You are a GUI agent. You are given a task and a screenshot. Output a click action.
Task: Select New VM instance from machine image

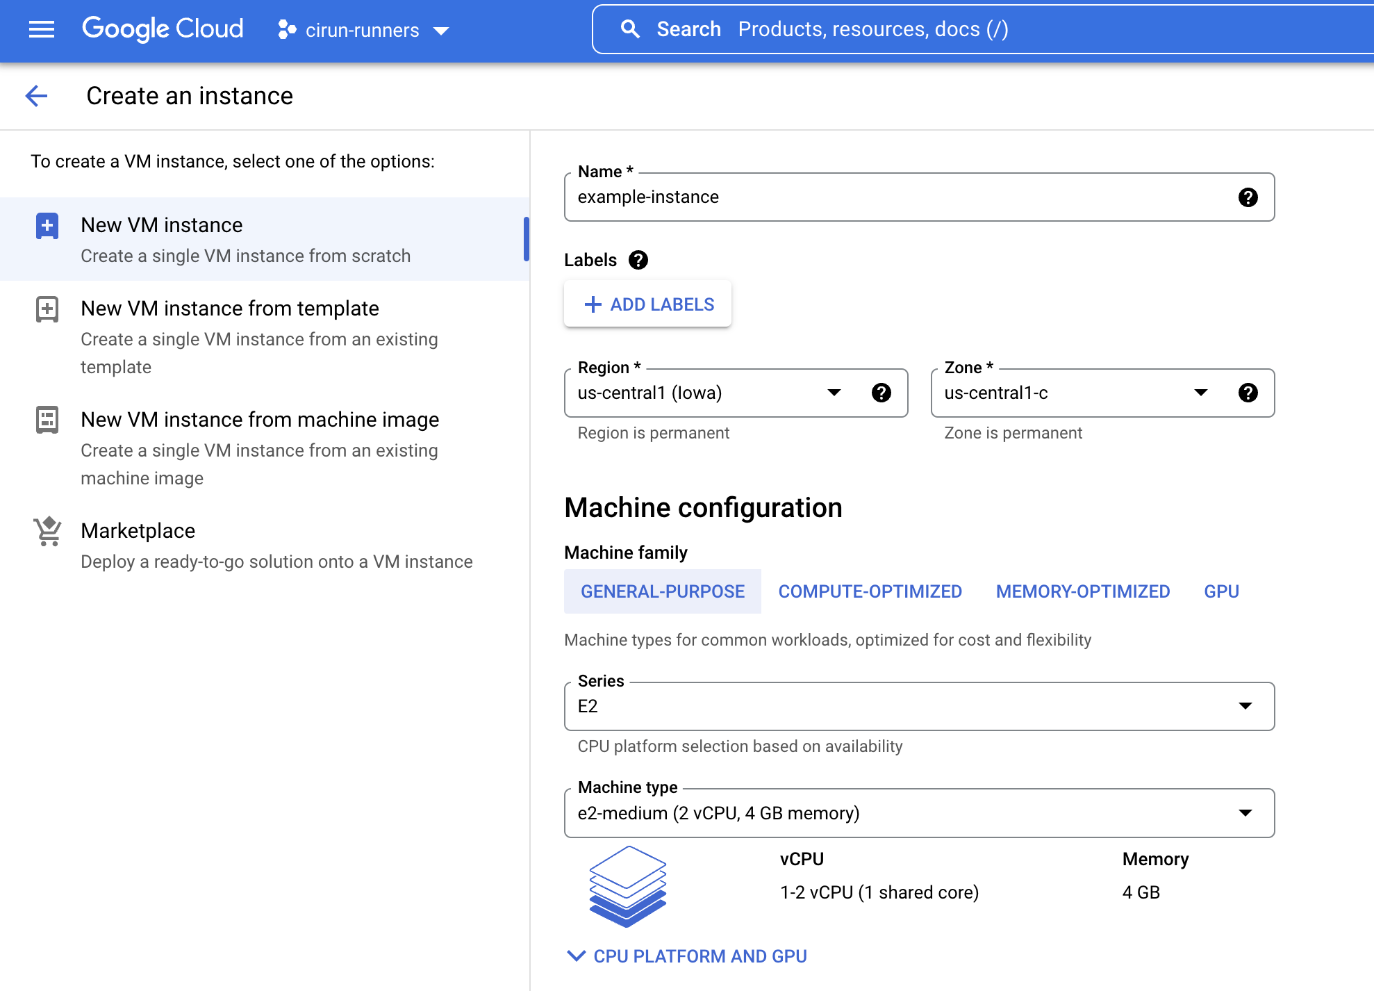click(259, 420)
